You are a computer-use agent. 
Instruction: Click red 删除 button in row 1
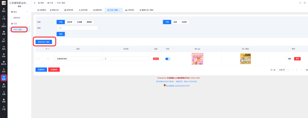click(x=297, y=59)
